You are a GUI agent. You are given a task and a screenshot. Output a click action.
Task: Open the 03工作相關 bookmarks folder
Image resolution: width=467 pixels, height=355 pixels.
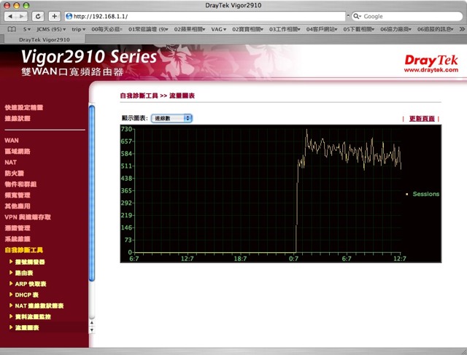point(285,29)
